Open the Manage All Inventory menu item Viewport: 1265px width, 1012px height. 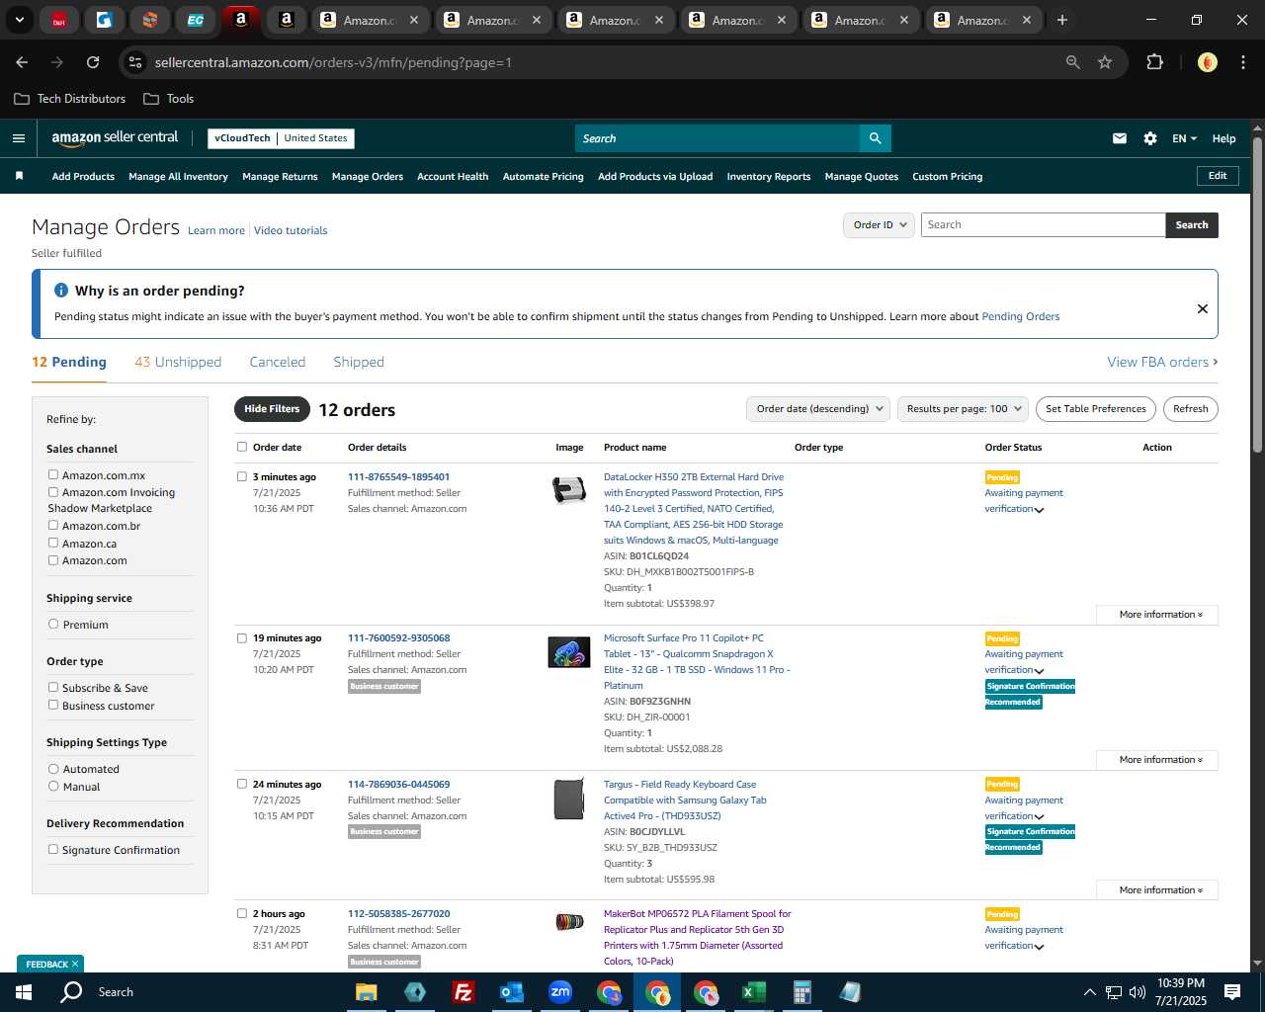(x=178, y=177)
